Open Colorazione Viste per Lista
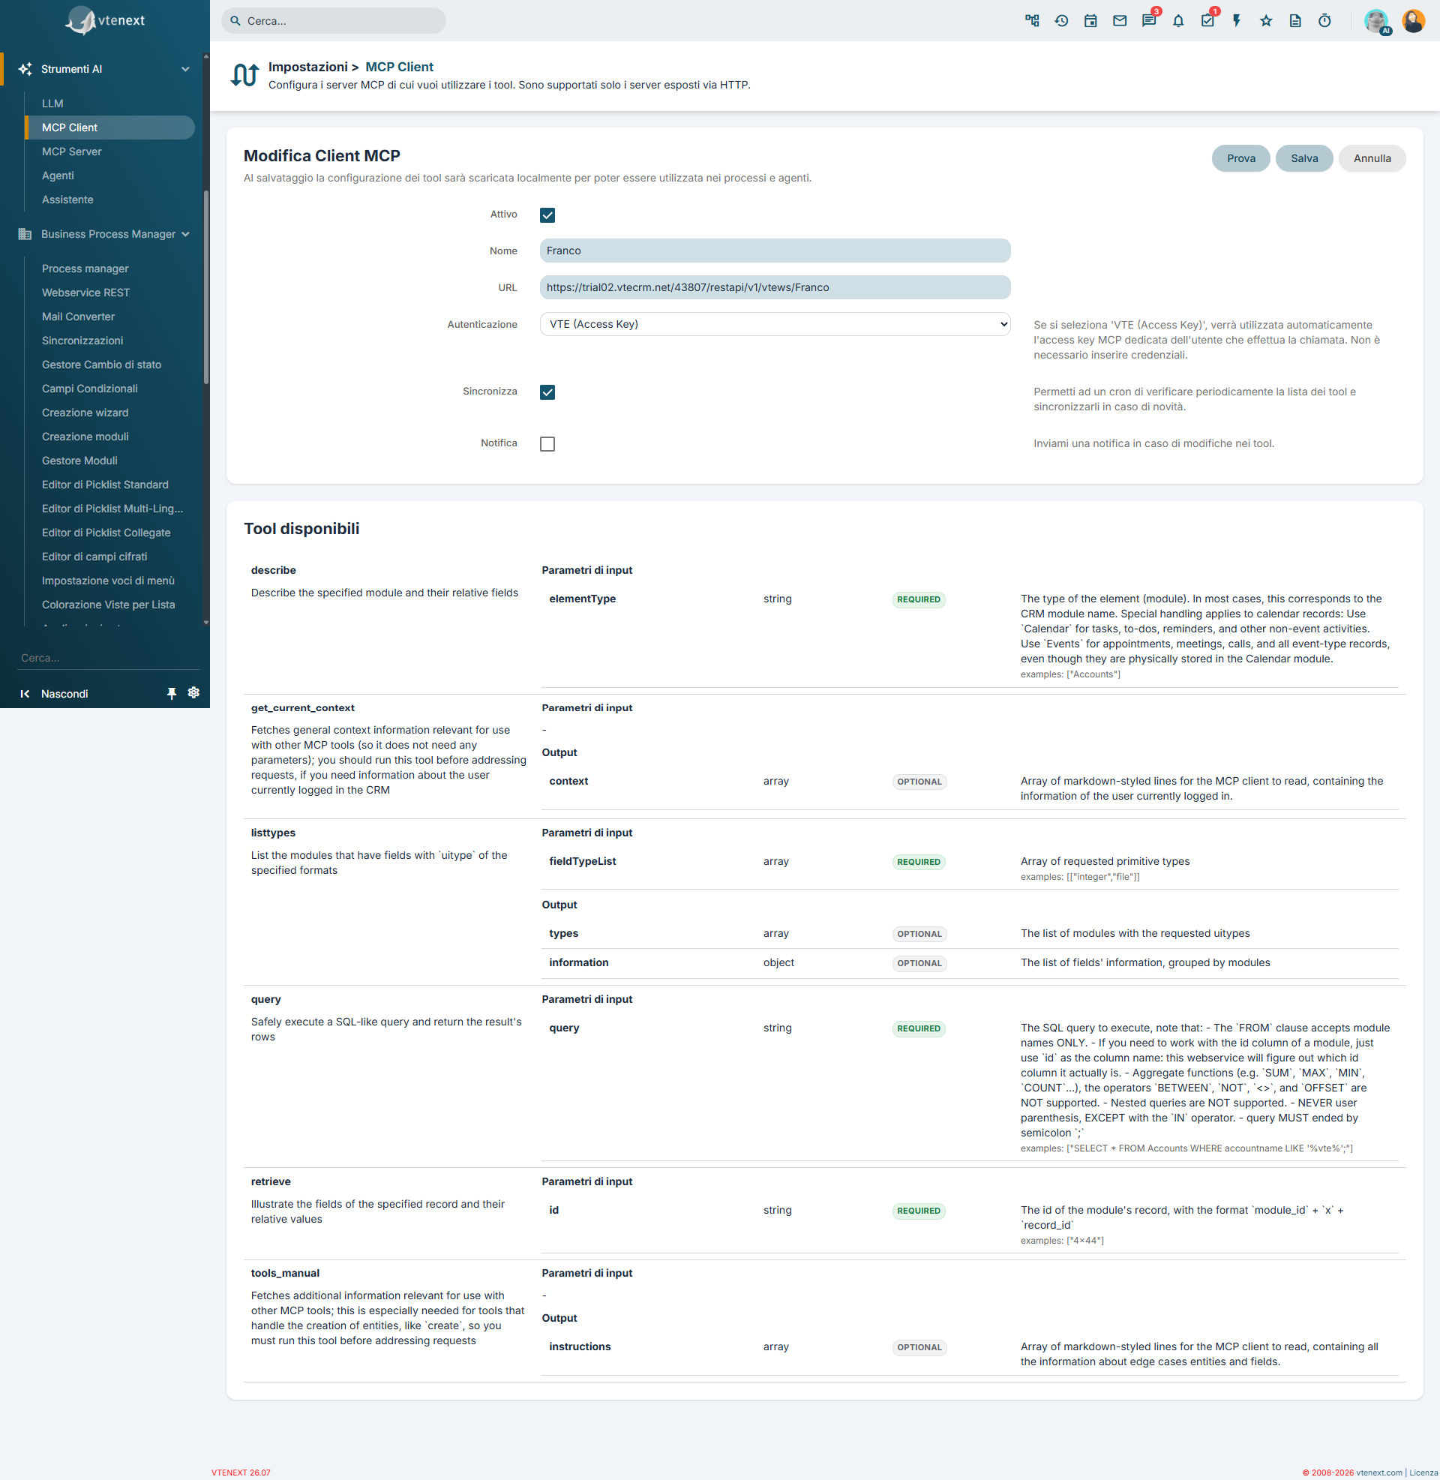1440x1480 pixels. pos(109,606)
